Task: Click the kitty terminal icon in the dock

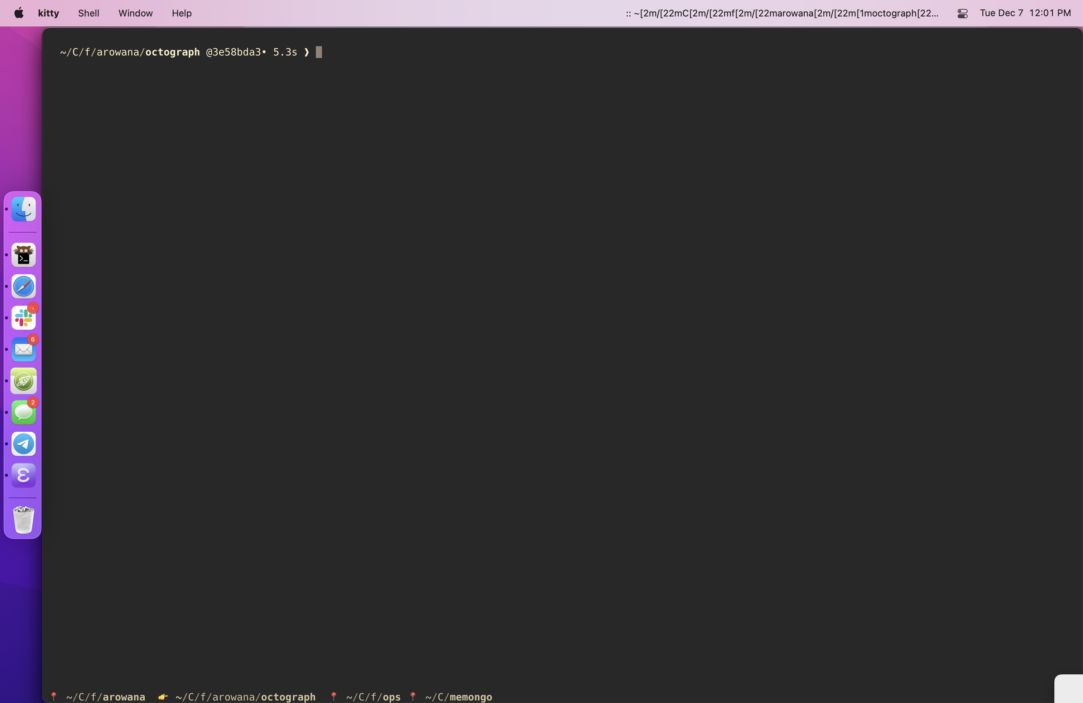Action: [23, 255]
